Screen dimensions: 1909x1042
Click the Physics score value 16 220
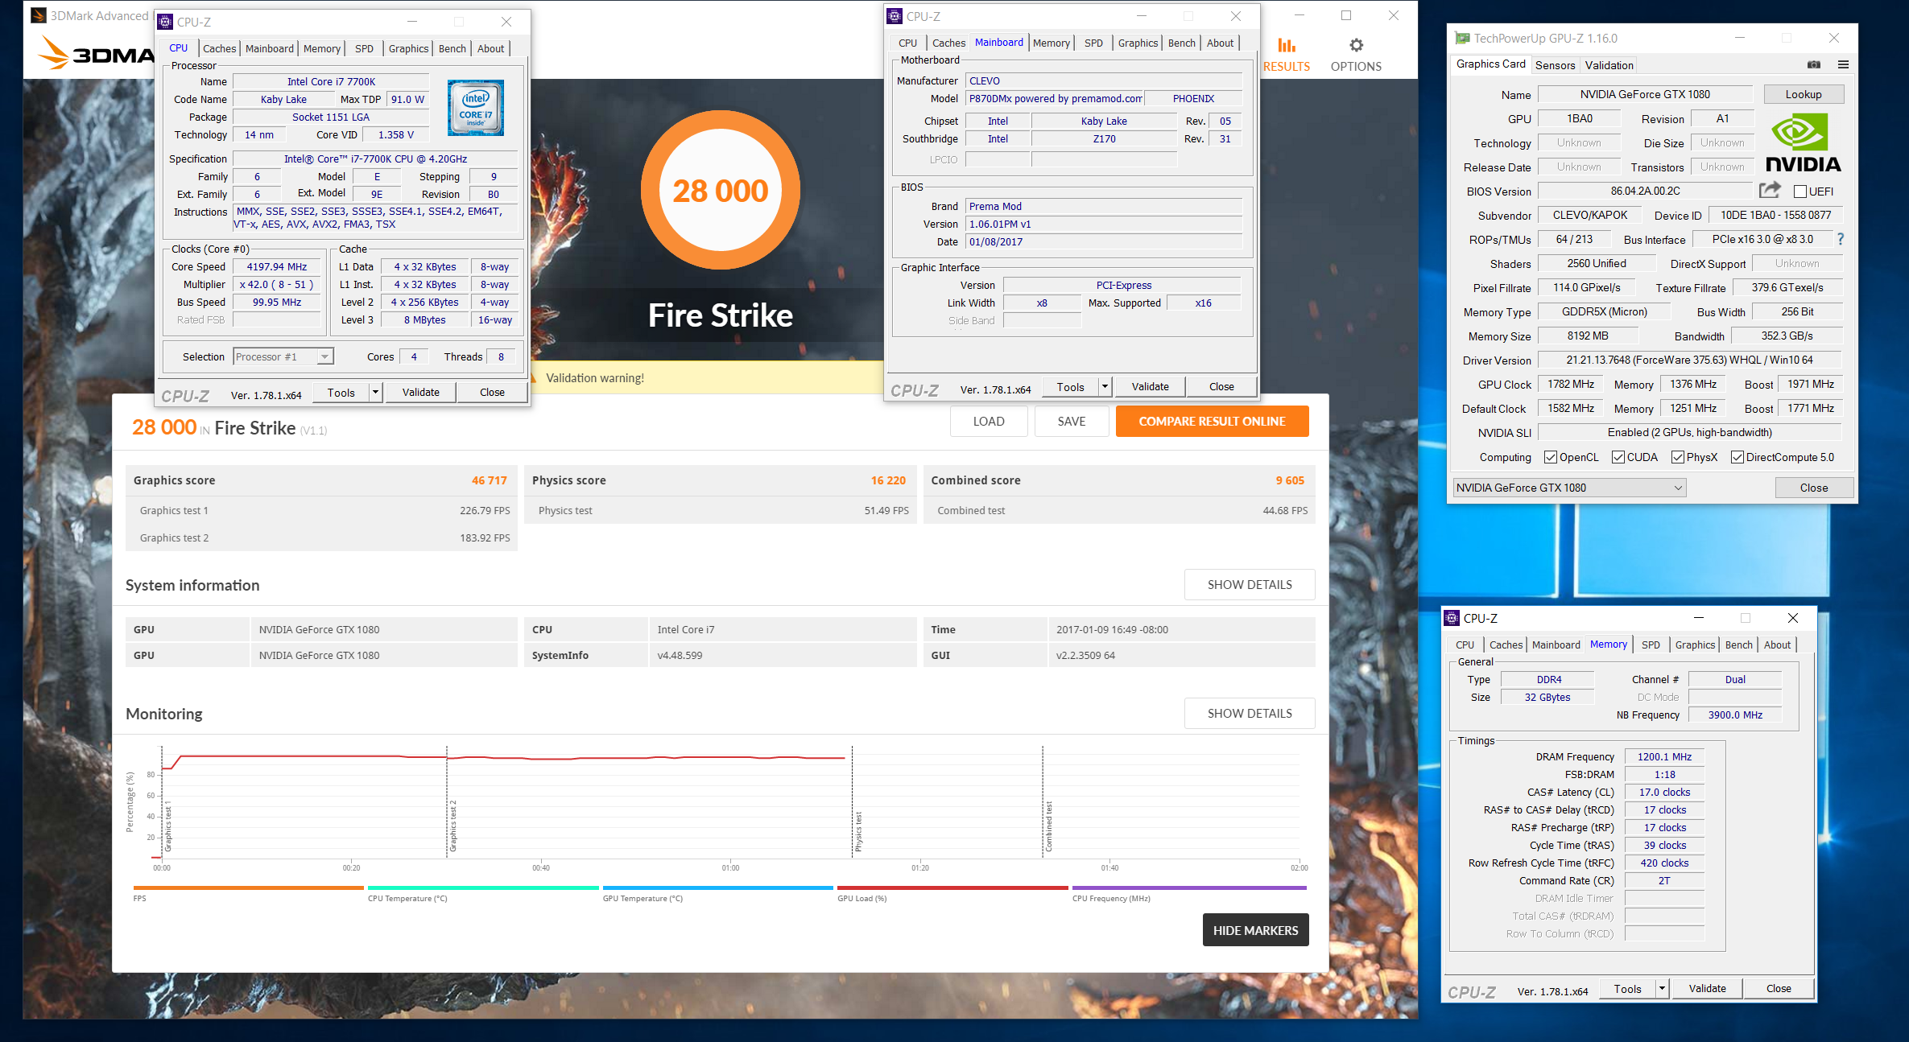[x=888, y=480]
